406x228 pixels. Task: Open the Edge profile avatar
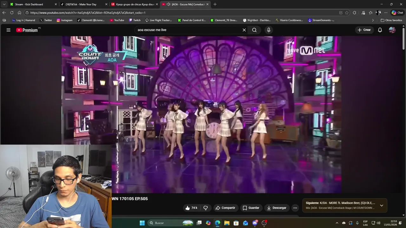(378, 13)
